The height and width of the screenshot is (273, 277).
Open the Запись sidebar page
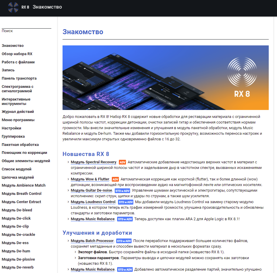(8, 70)
